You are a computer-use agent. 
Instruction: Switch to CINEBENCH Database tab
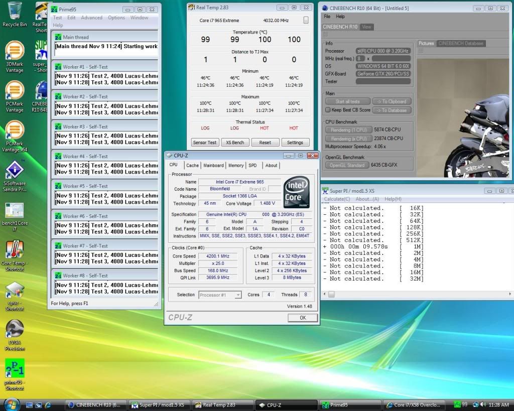coord(461,43)
